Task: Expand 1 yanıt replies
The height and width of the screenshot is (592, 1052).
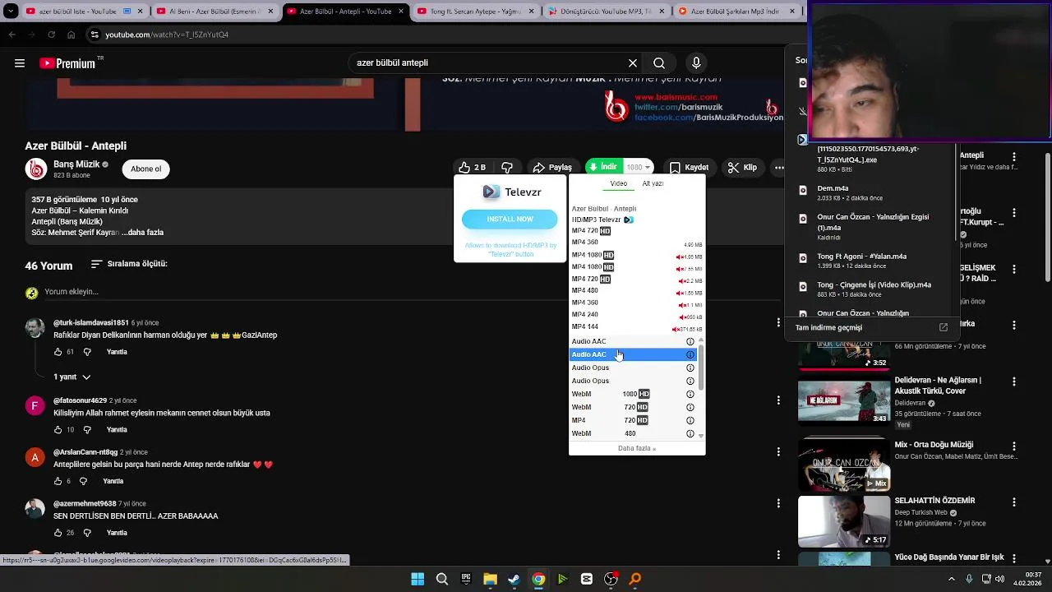Action: click(x=72, y=377)
